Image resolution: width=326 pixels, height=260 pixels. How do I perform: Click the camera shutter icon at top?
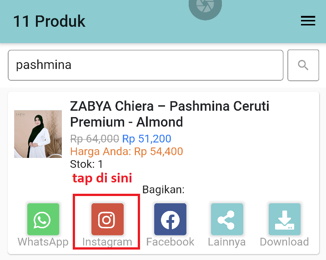pyautogui.click(x=205, y=7)
